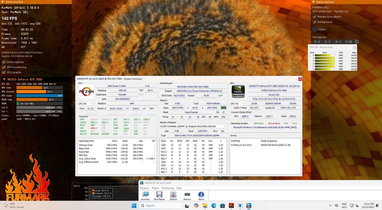
Task: Click the VRAM temp 80°C bar
Action: pos(40,99)
